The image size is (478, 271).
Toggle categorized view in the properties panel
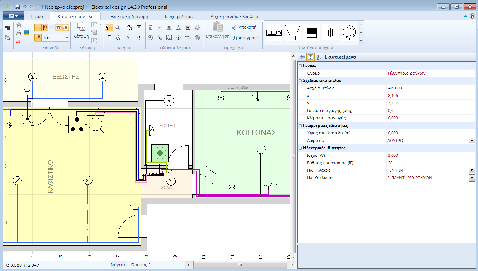[x=310, y=57]
